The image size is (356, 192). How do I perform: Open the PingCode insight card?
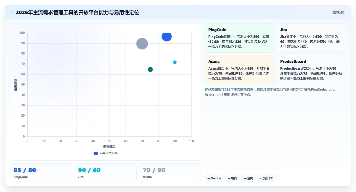(x=239, y=38)
